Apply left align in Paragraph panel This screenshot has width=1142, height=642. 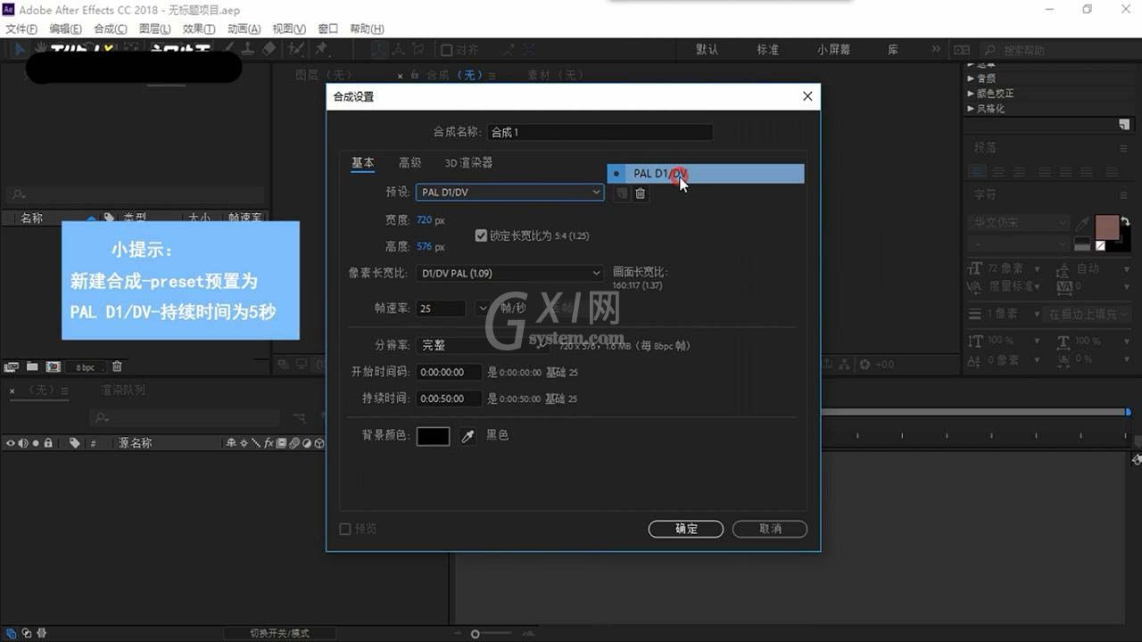coord(979,171)
